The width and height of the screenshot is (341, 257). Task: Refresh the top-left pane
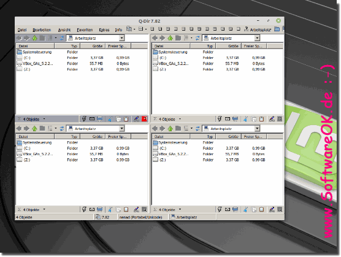[62, 38]
